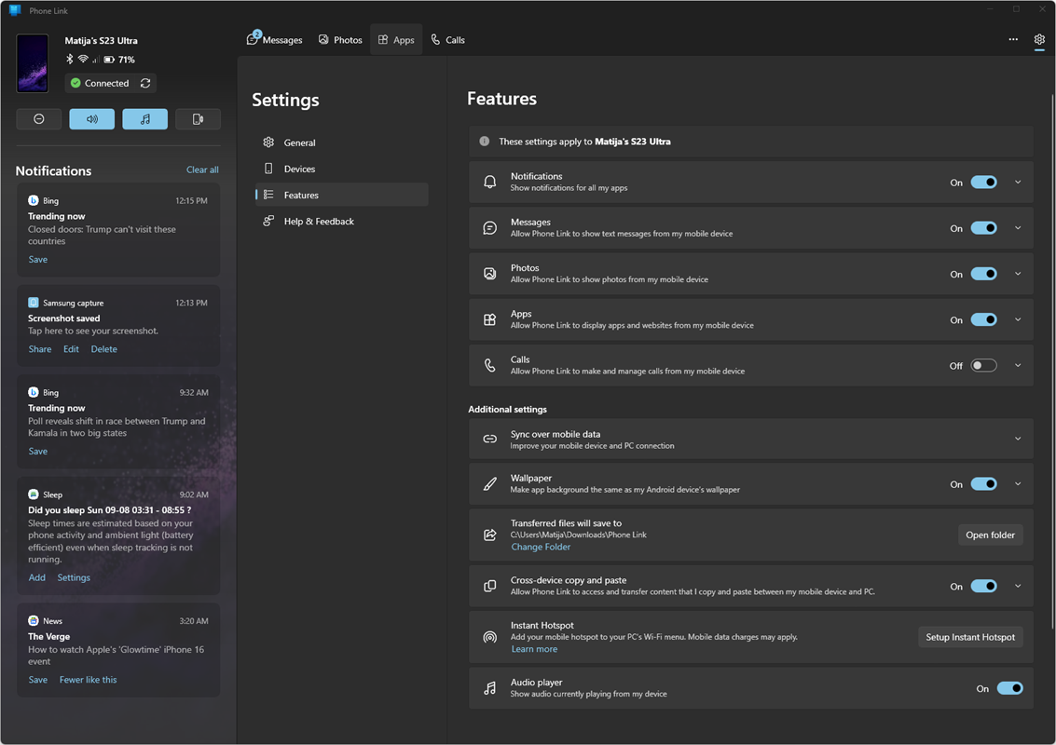Select General in Settings sidebar
The width and height of the screenshot is (1056, 745).
pyautogui.click(x=341, y=142)
